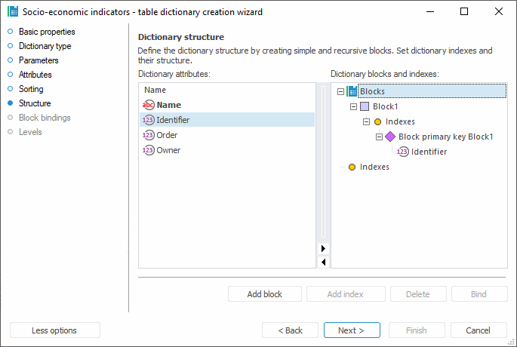The height and width of the screenshot is (347, 517).
Task: Collapse the Block primary key node
Action: click(379, 137)
